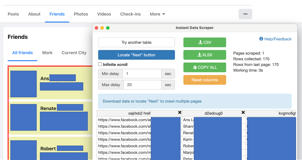Open Renate friend profile picture
The image size is (302, 160).
pyautogui.click(x=24, y=117)
